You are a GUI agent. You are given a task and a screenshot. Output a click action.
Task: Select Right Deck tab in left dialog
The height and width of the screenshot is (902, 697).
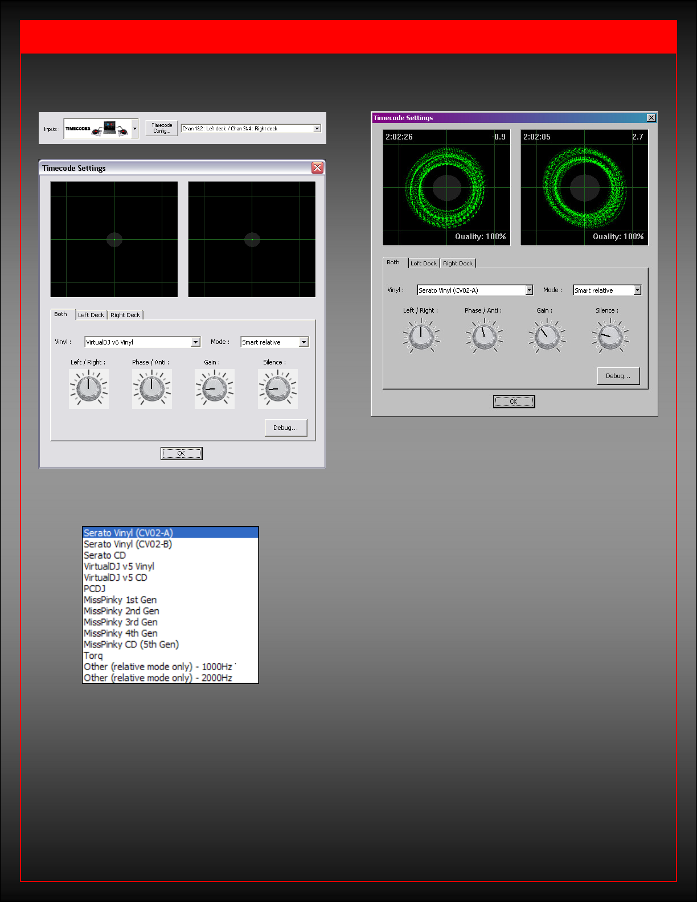(125, 315)
